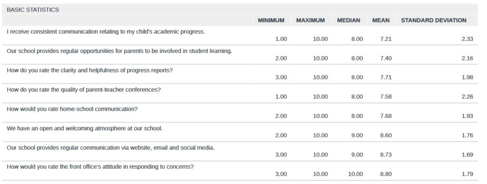Click the mean value 8.73
The height and width of the screenshot is (184, 487).
point(386,155)
